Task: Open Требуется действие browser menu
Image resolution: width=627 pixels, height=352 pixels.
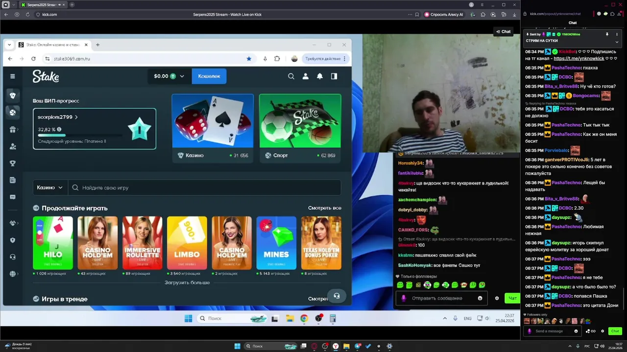Action: click(x=326, y=59)
